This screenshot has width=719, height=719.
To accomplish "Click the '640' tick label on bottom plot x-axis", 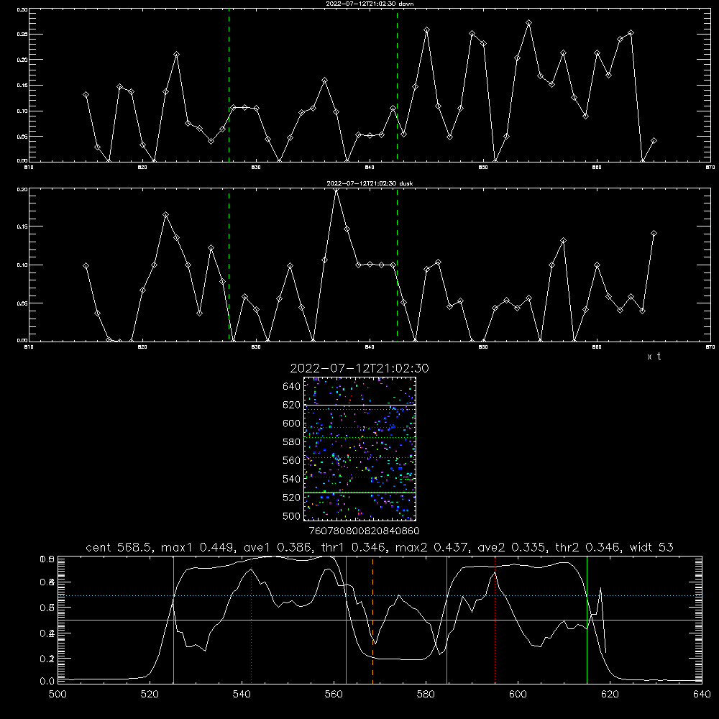I will pyautogui.click(x=702, y=695).
